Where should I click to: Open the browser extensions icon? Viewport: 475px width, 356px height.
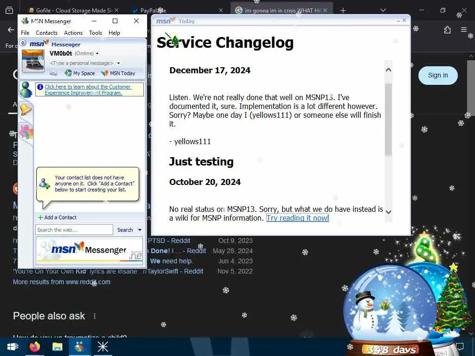click(x=447, y=30)
